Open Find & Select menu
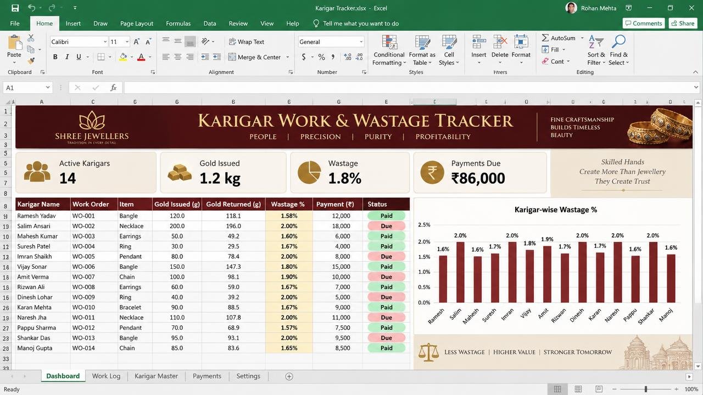Screen dimensions: 703x395 click(x=618, y=50)
